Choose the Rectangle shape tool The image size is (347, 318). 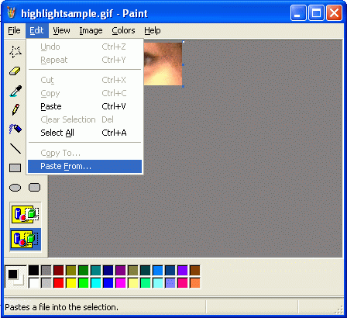coord(15,168)
